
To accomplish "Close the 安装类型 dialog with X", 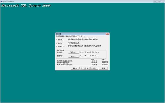I will point(108,34).
